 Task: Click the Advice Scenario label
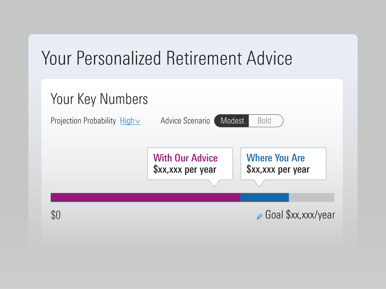pyautogui.click(x=185, y=121)
